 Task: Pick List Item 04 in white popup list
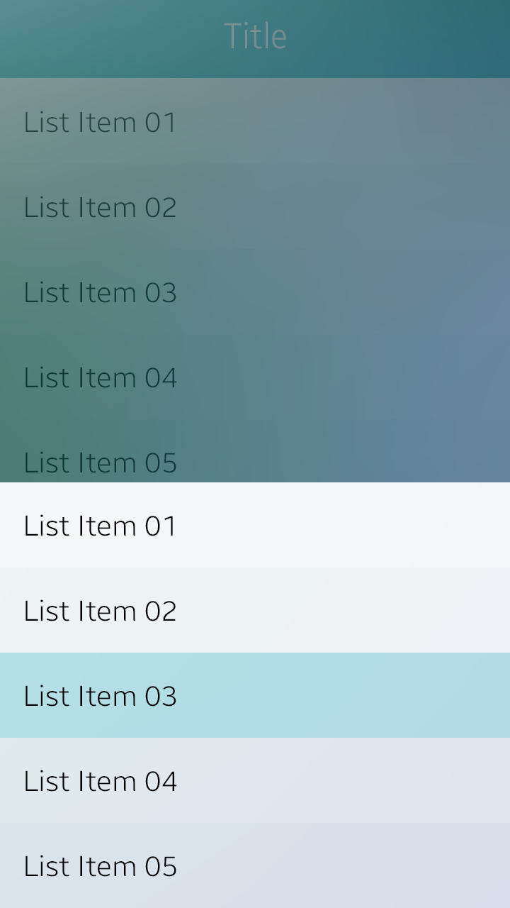tap(100, 781)
